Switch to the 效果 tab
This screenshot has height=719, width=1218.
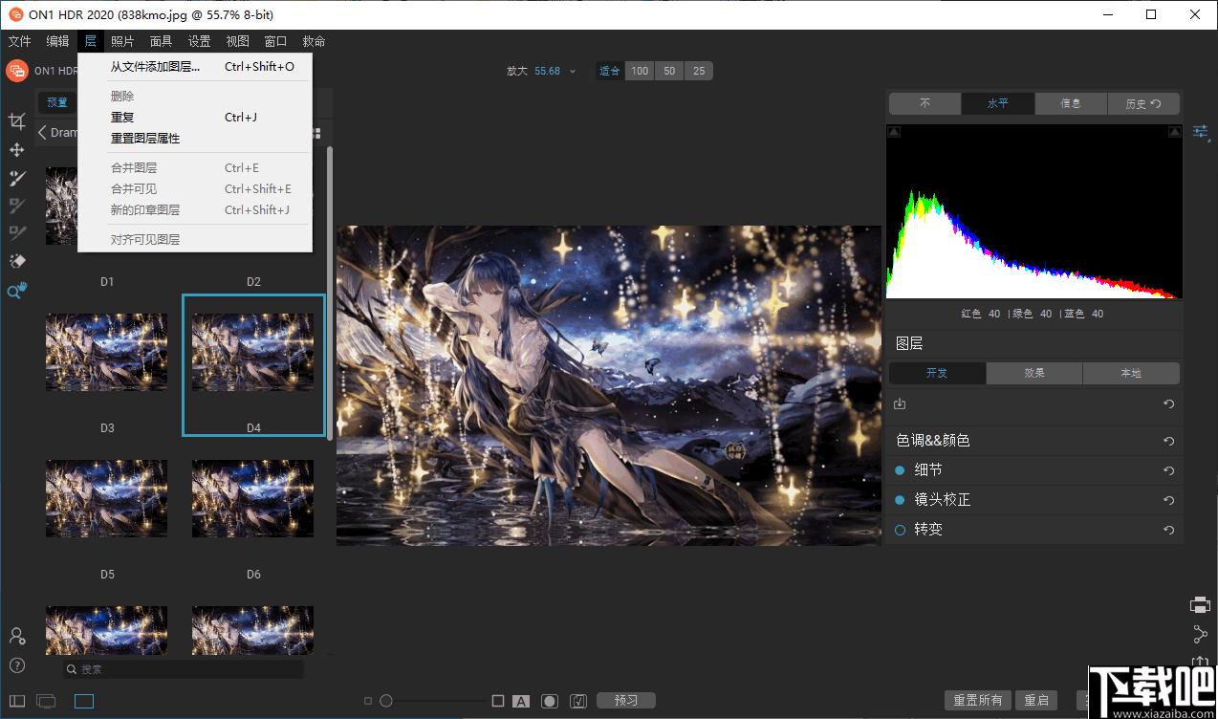(1034, 373)
